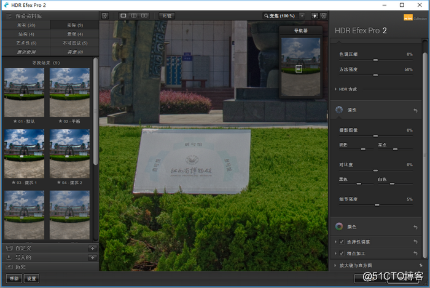Select the 结构 (4) preset category
The height and width of the screenshot is (288, 430).
click(x=26, y=34)
